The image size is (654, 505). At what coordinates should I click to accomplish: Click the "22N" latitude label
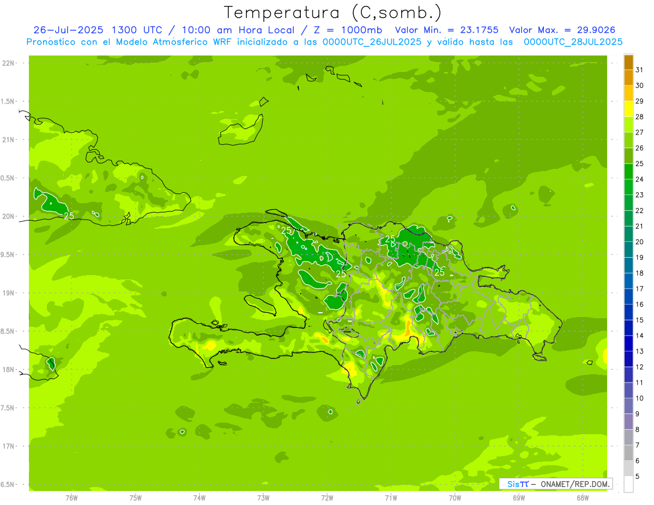pos(8,63)
